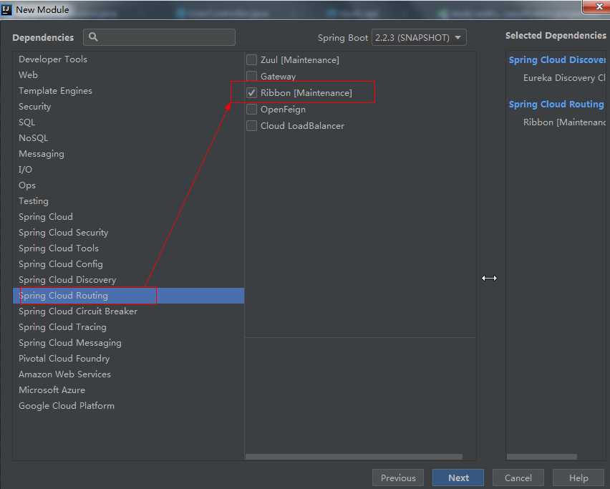
Task: Select the Cloud LoadBalancer checkbox
Action: pos(252,126)
